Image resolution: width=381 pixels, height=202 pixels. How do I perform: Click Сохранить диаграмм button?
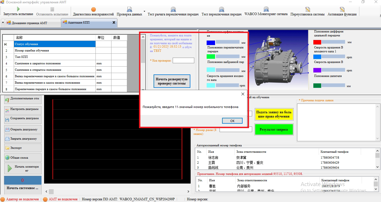click(23, 119)
